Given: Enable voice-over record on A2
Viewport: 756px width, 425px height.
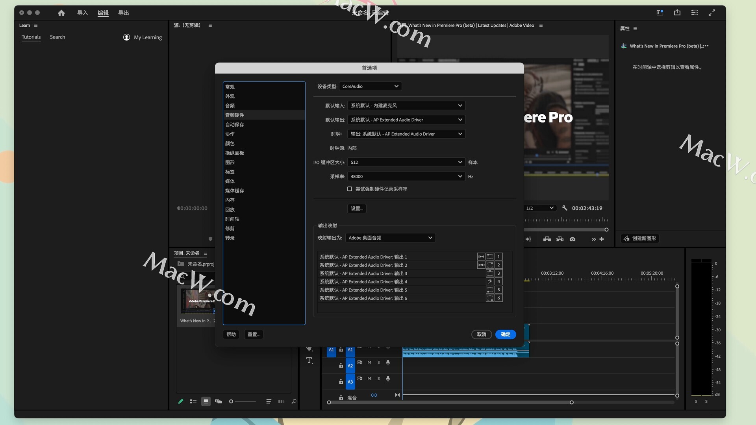Looking at the screenshot, I should 388,362.
